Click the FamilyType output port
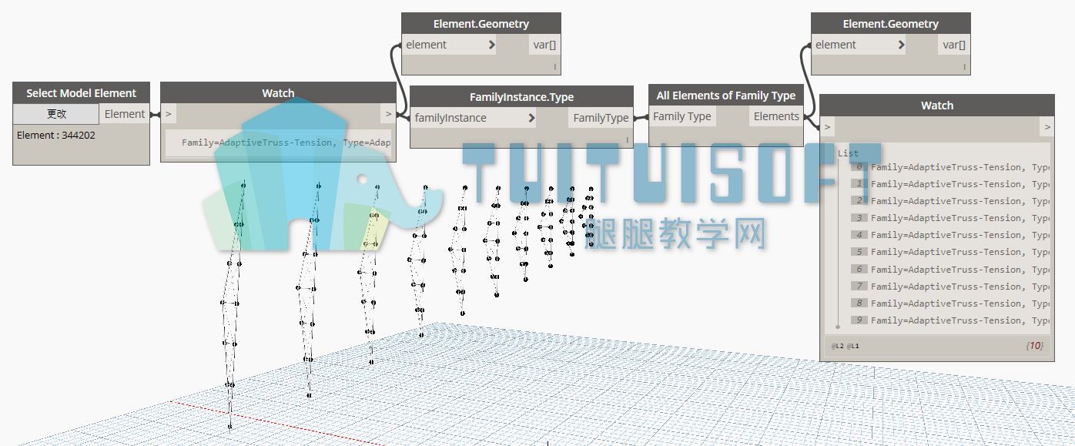Viewport: 1075px width, 446px height. click(x=601, y=118)
